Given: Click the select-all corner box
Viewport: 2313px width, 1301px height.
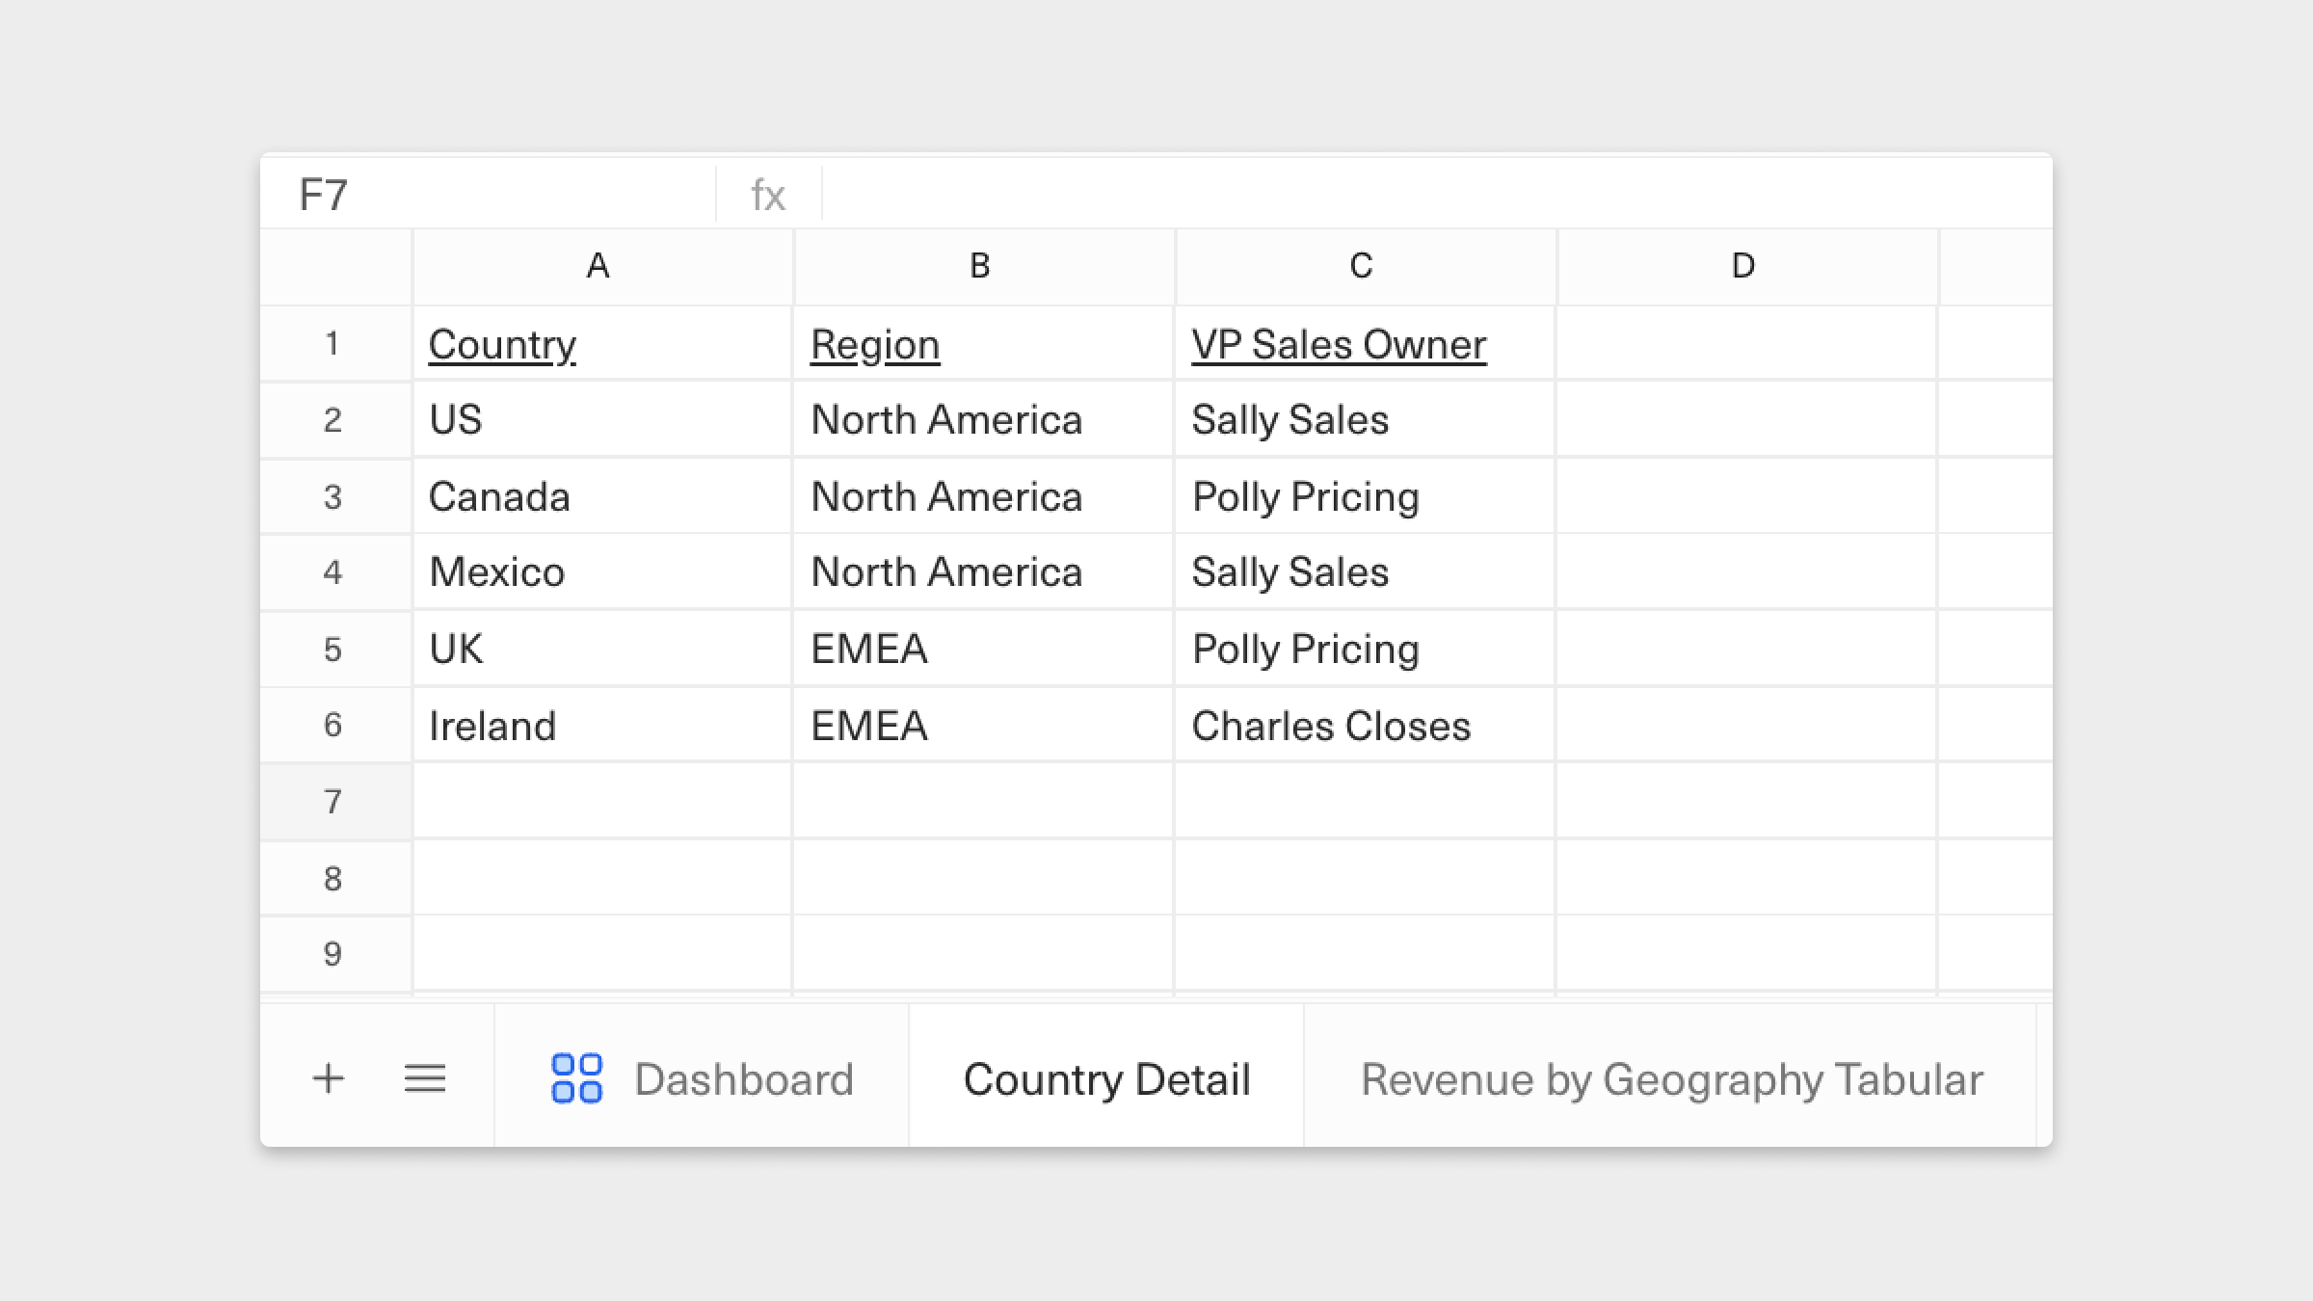Looking at the screenshot, I should click(x=335, y=267).
